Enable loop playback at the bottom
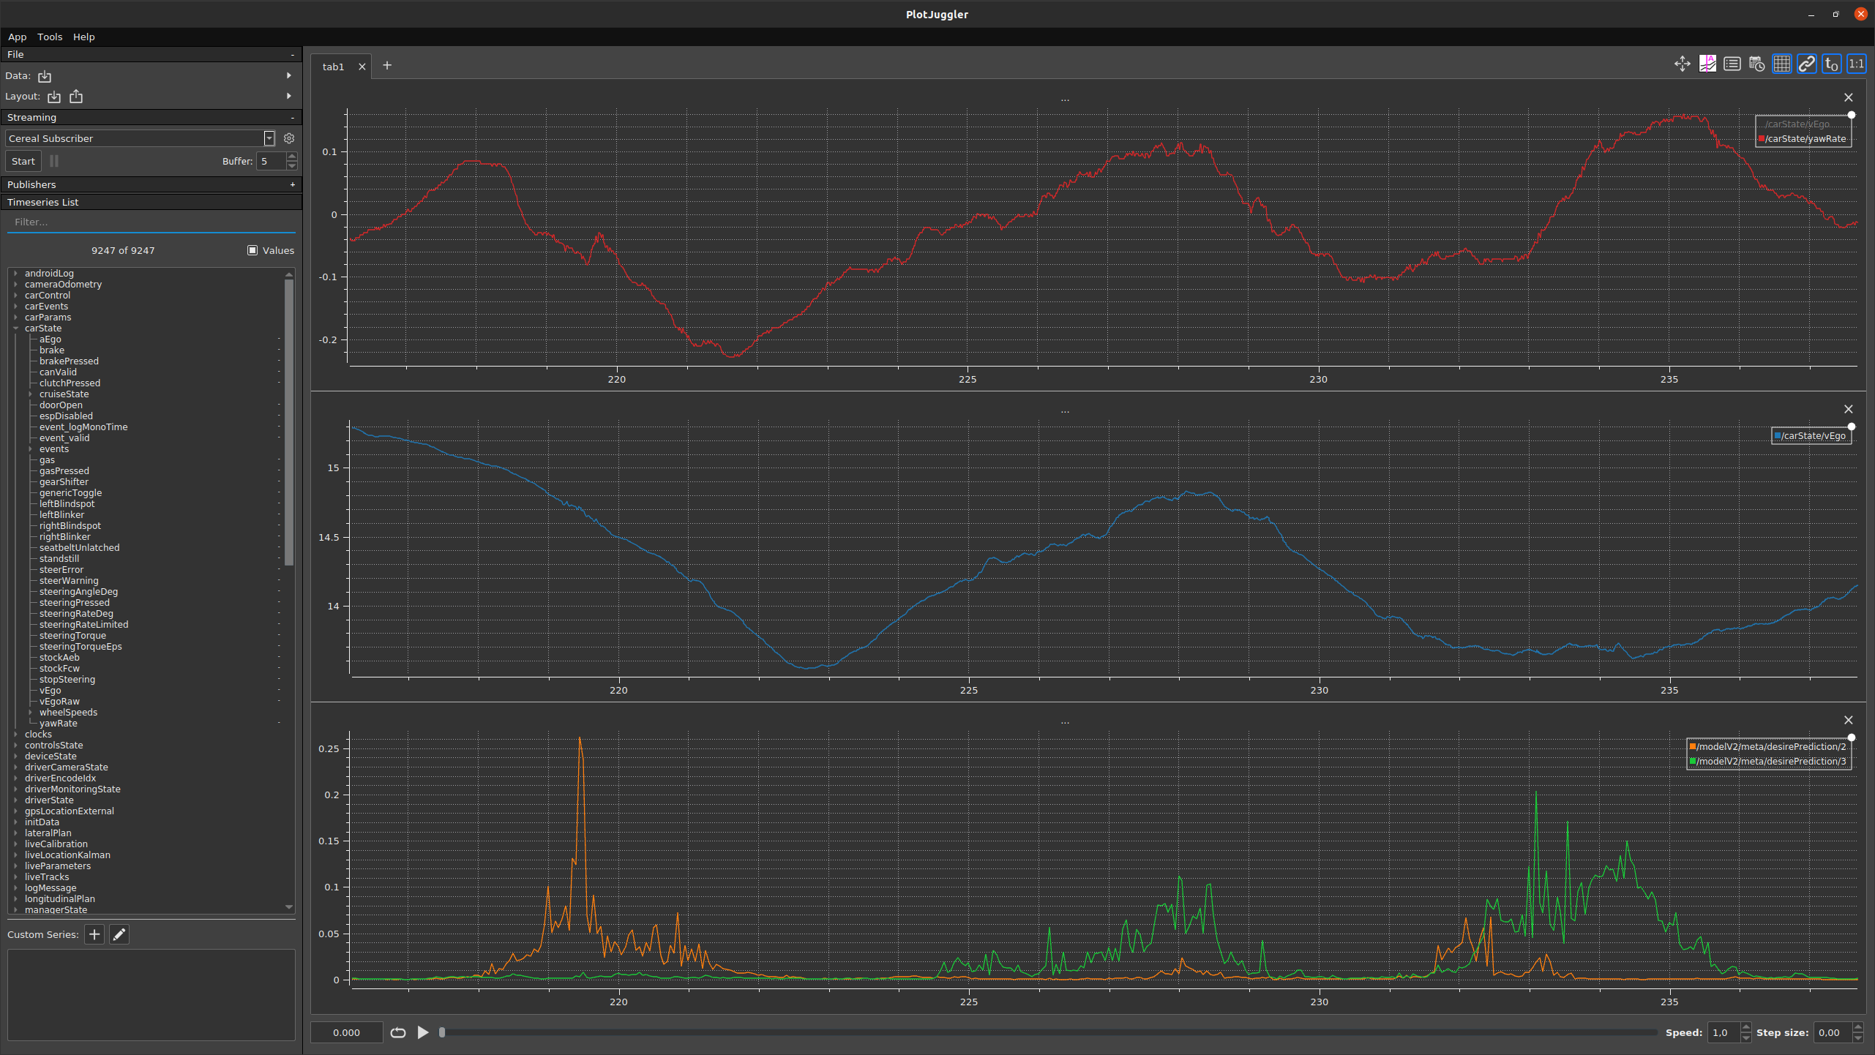 398,1032
